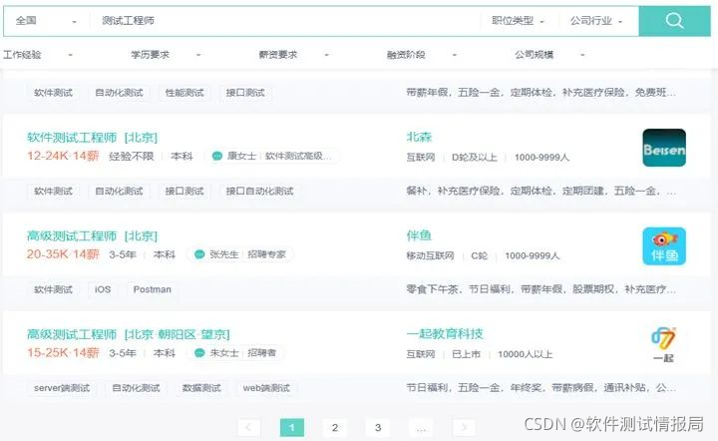Click the magnifier search button
718x441 pixels.
tap(674, 21)
